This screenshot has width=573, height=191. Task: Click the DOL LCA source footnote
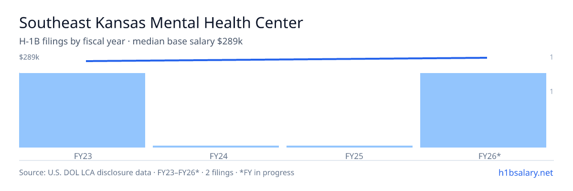tap(157, 172)
